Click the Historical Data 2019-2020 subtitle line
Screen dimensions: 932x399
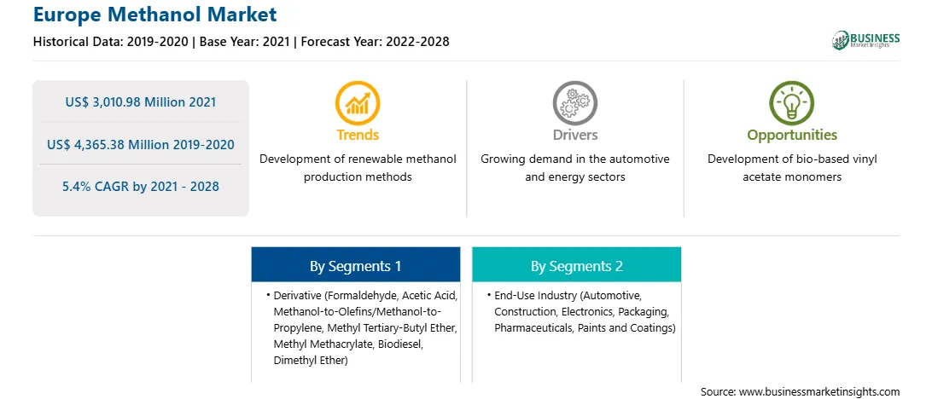(241, 42)
